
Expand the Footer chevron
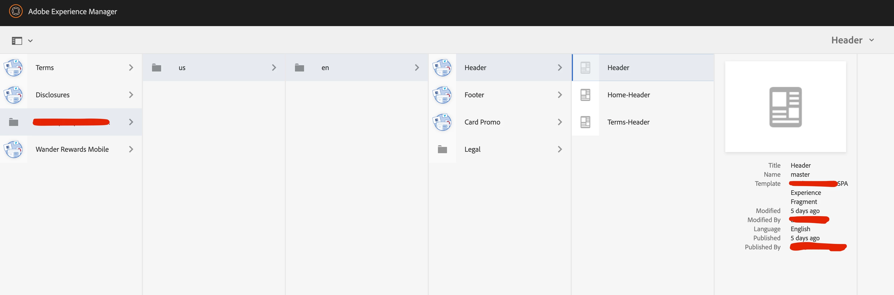(560, 95)
